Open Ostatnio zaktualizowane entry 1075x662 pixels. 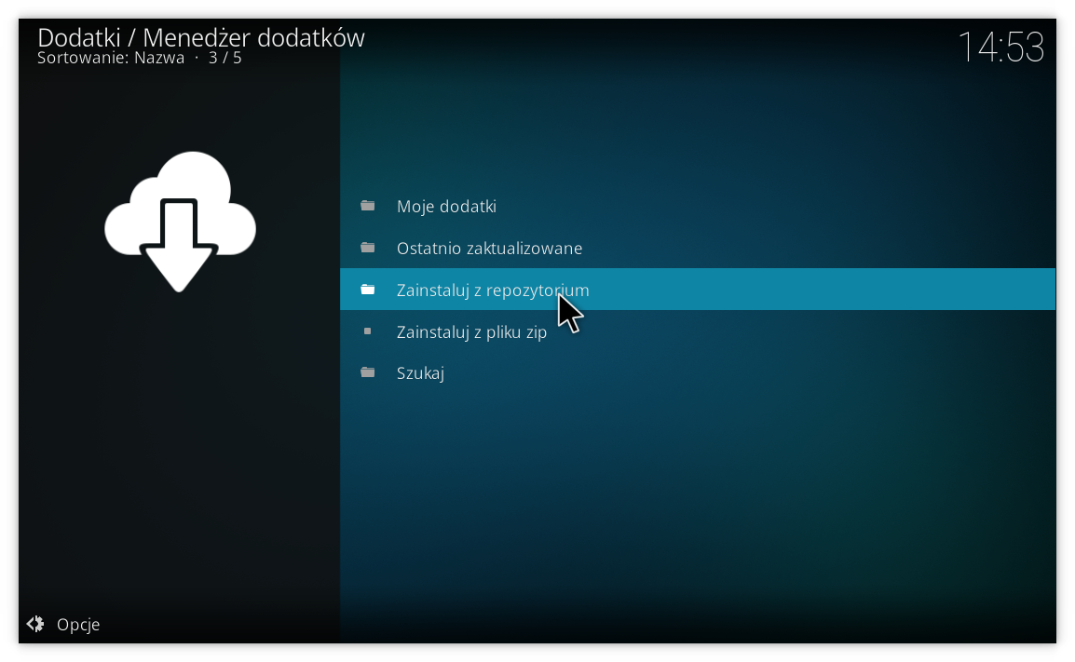(697, 248)
